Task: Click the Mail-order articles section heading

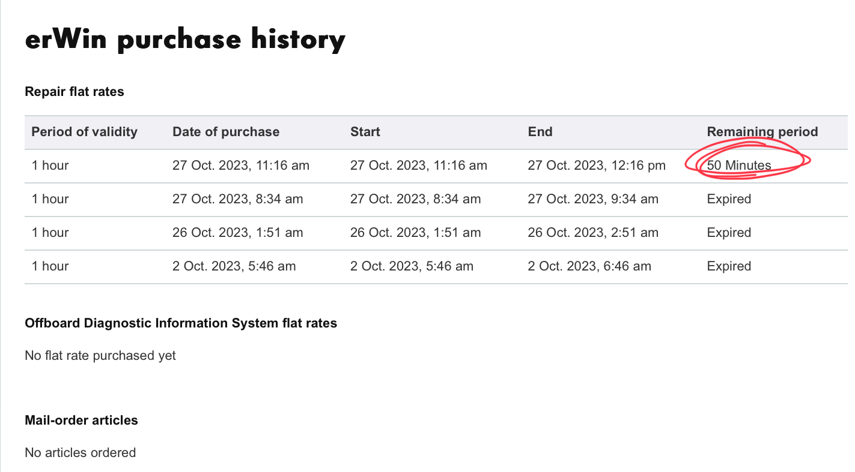Action: point(81,420)
